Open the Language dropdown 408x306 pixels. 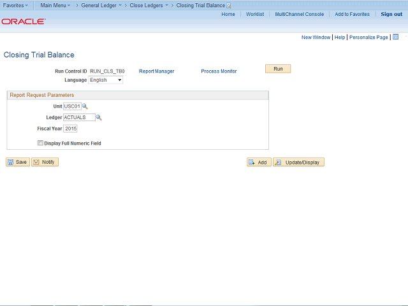(x=106, y=80)
